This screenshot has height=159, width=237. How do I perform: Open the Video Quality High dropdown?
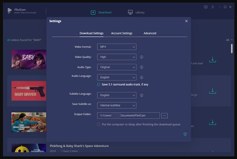pos(117,57)
